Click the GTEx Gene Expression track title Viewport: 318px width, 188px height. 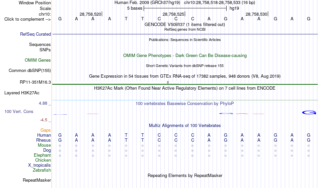[x=185, y=76]
